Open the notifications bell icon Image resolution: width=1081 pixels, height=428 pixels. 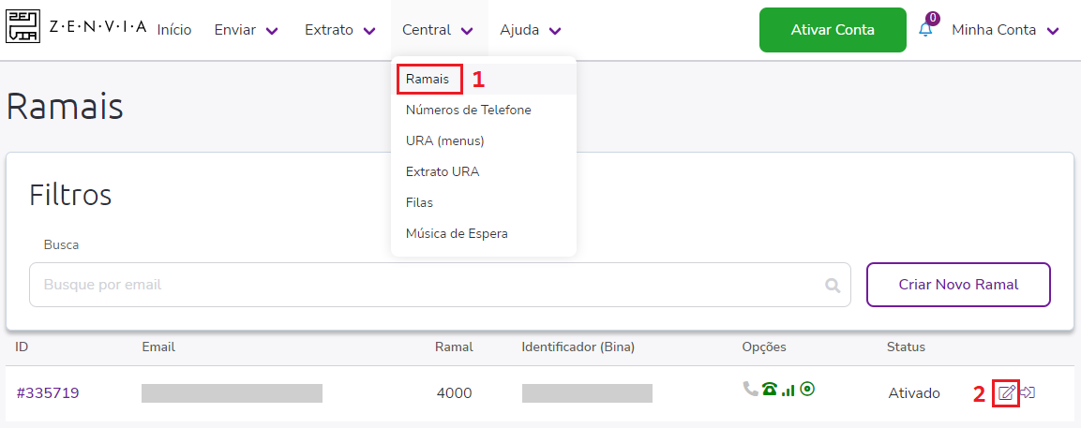point(925,30)
